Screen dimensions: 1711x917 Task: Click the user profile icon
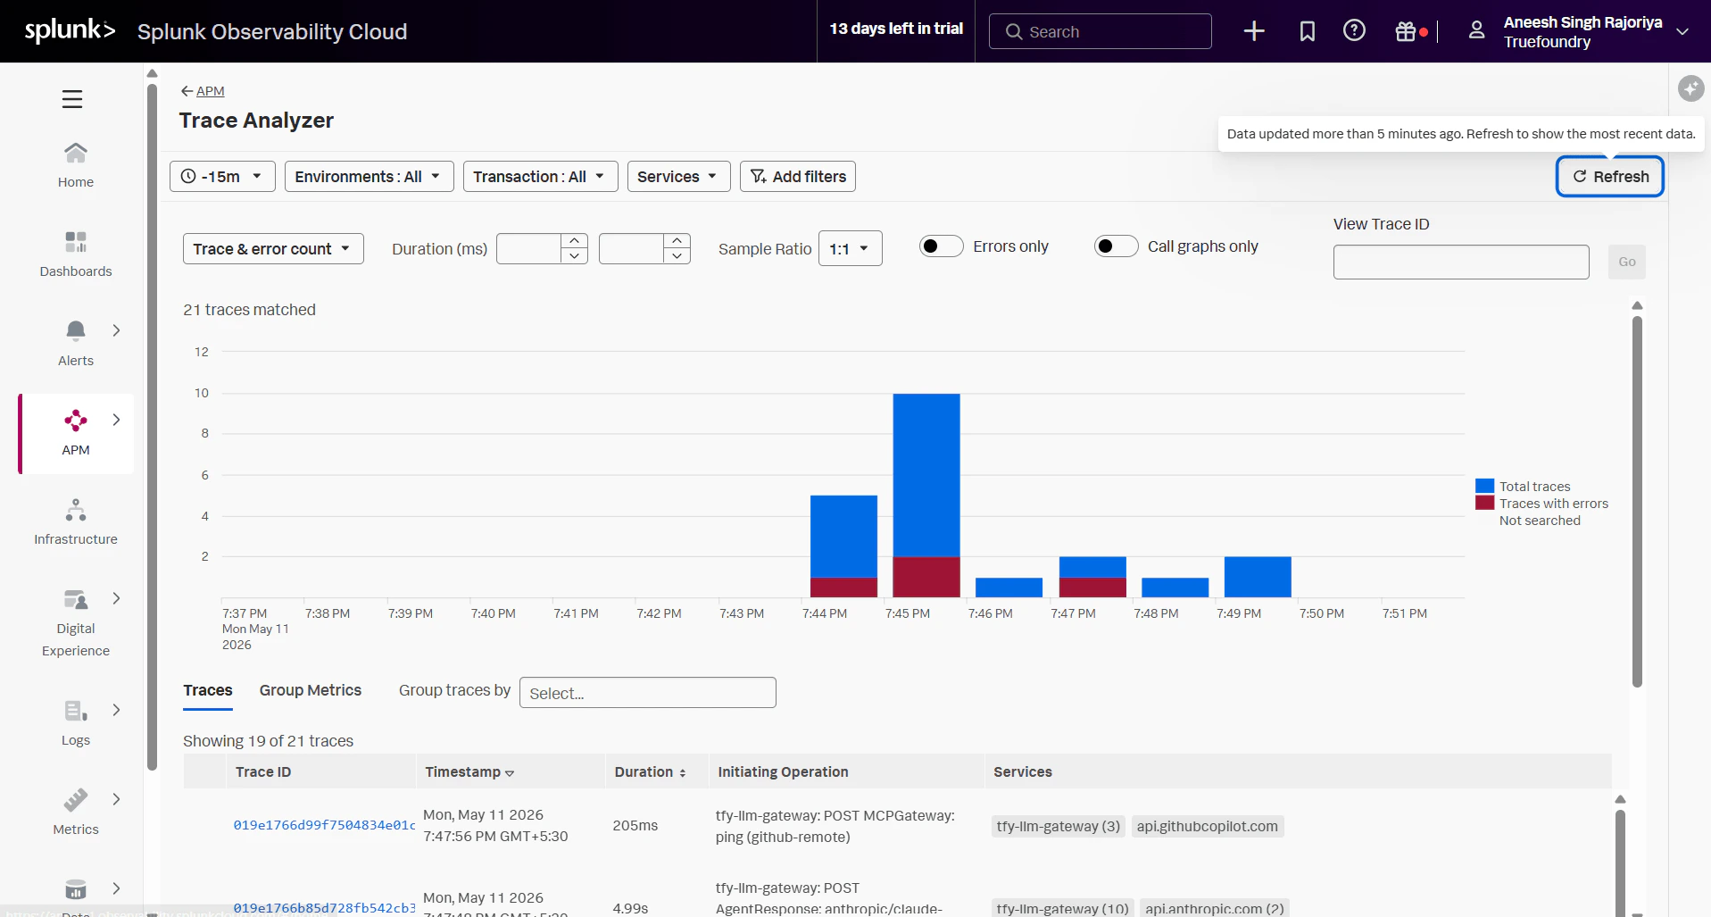(1476, 31)
